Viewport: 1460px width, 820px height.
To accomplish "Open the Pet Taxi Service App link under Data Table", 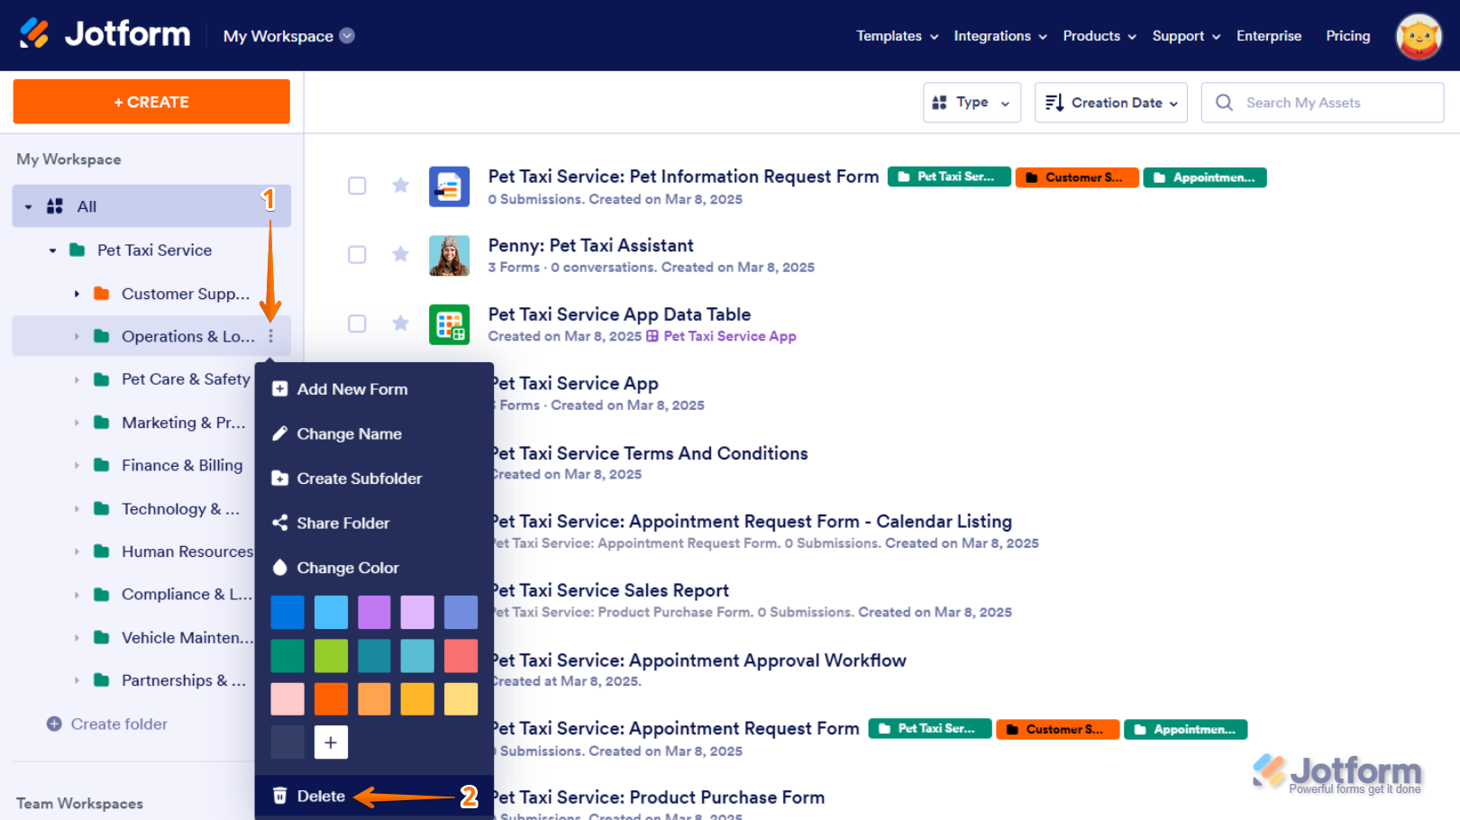I will (730, 336).
